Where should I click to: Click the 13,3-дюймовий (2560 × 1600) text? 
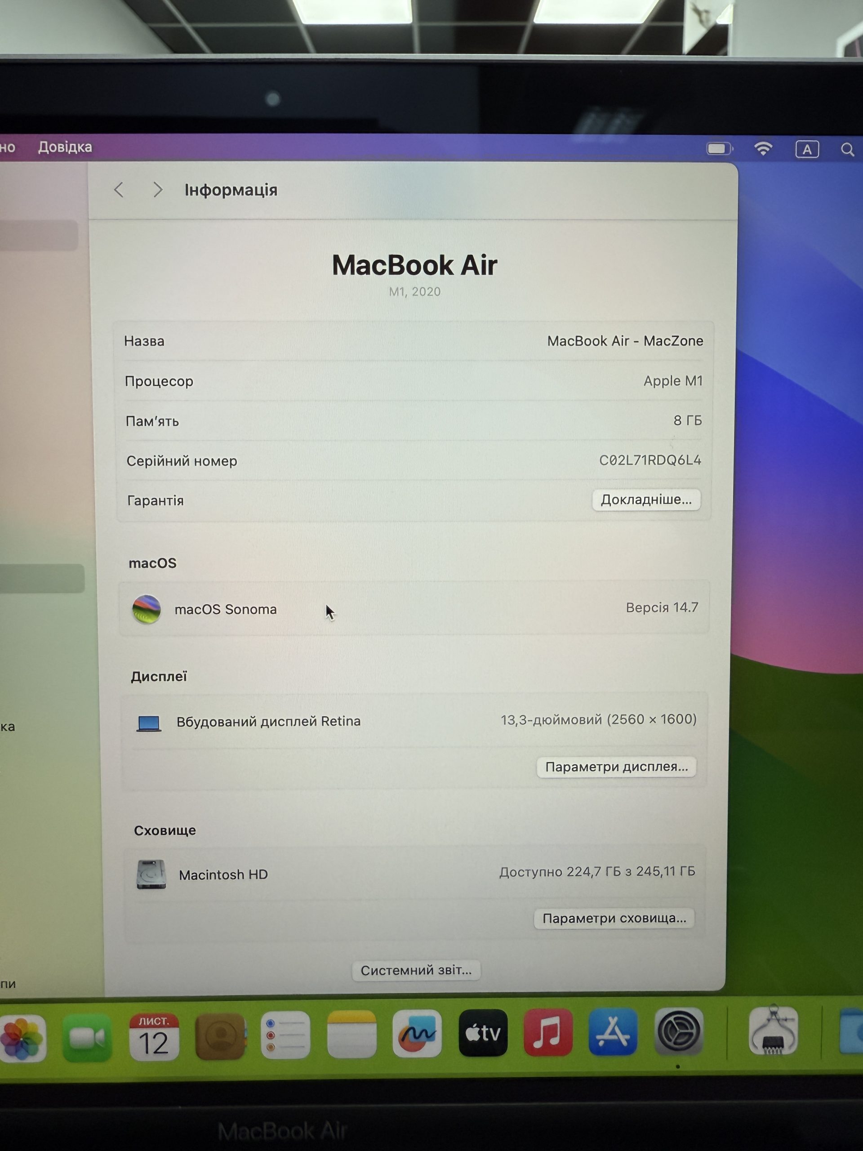pyautogui.click(x=599, y=720)
